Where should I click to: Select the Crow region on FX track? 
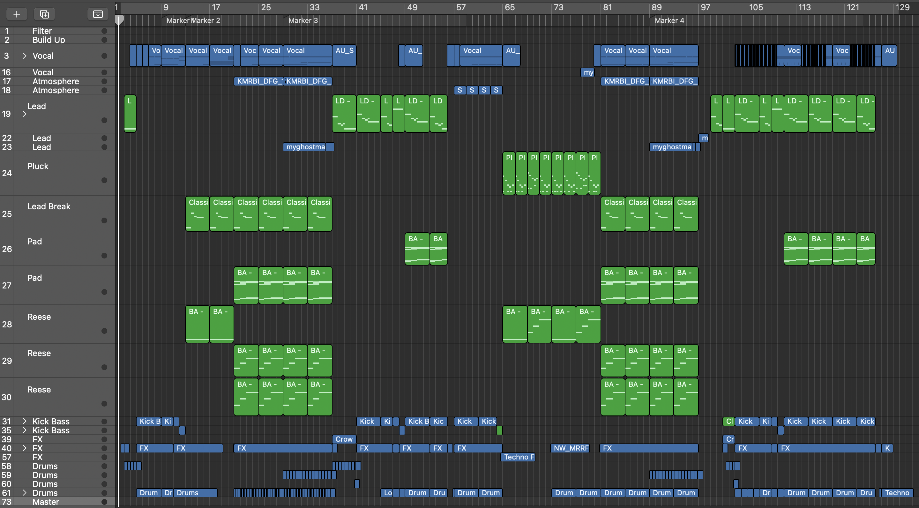344,439
